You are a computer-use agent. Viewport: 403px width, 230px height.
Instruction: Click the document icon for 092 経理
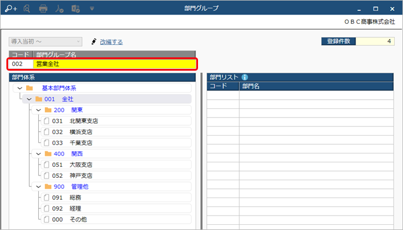pos(46,209)
